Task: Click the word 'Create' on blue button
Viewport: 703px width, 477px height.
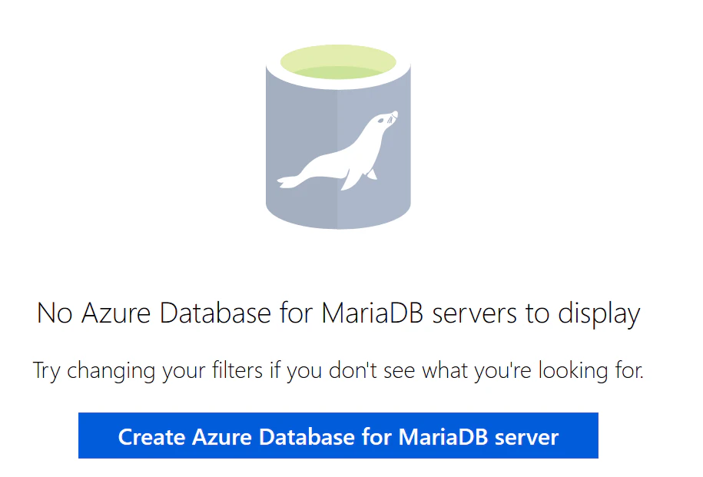Action: pos(151,436)
